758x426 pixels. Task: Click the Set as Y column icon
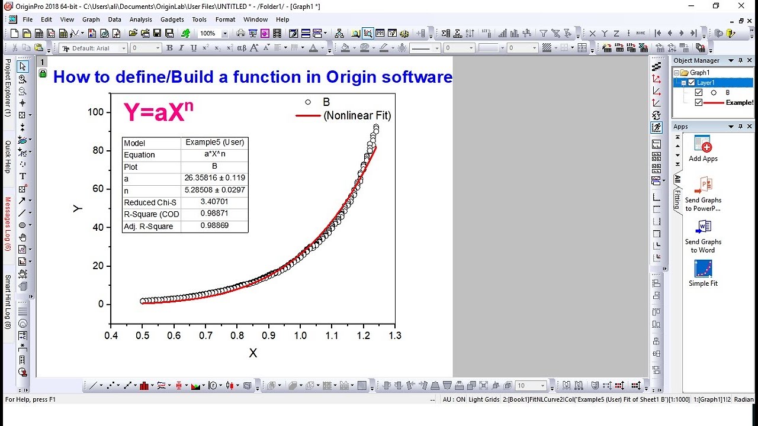605,34
